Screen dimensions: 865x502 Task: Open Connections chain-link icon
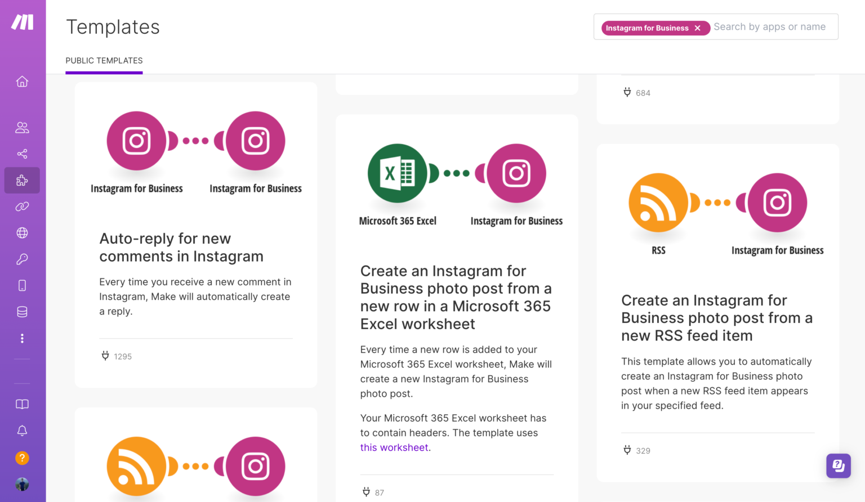tap(22, 207)
